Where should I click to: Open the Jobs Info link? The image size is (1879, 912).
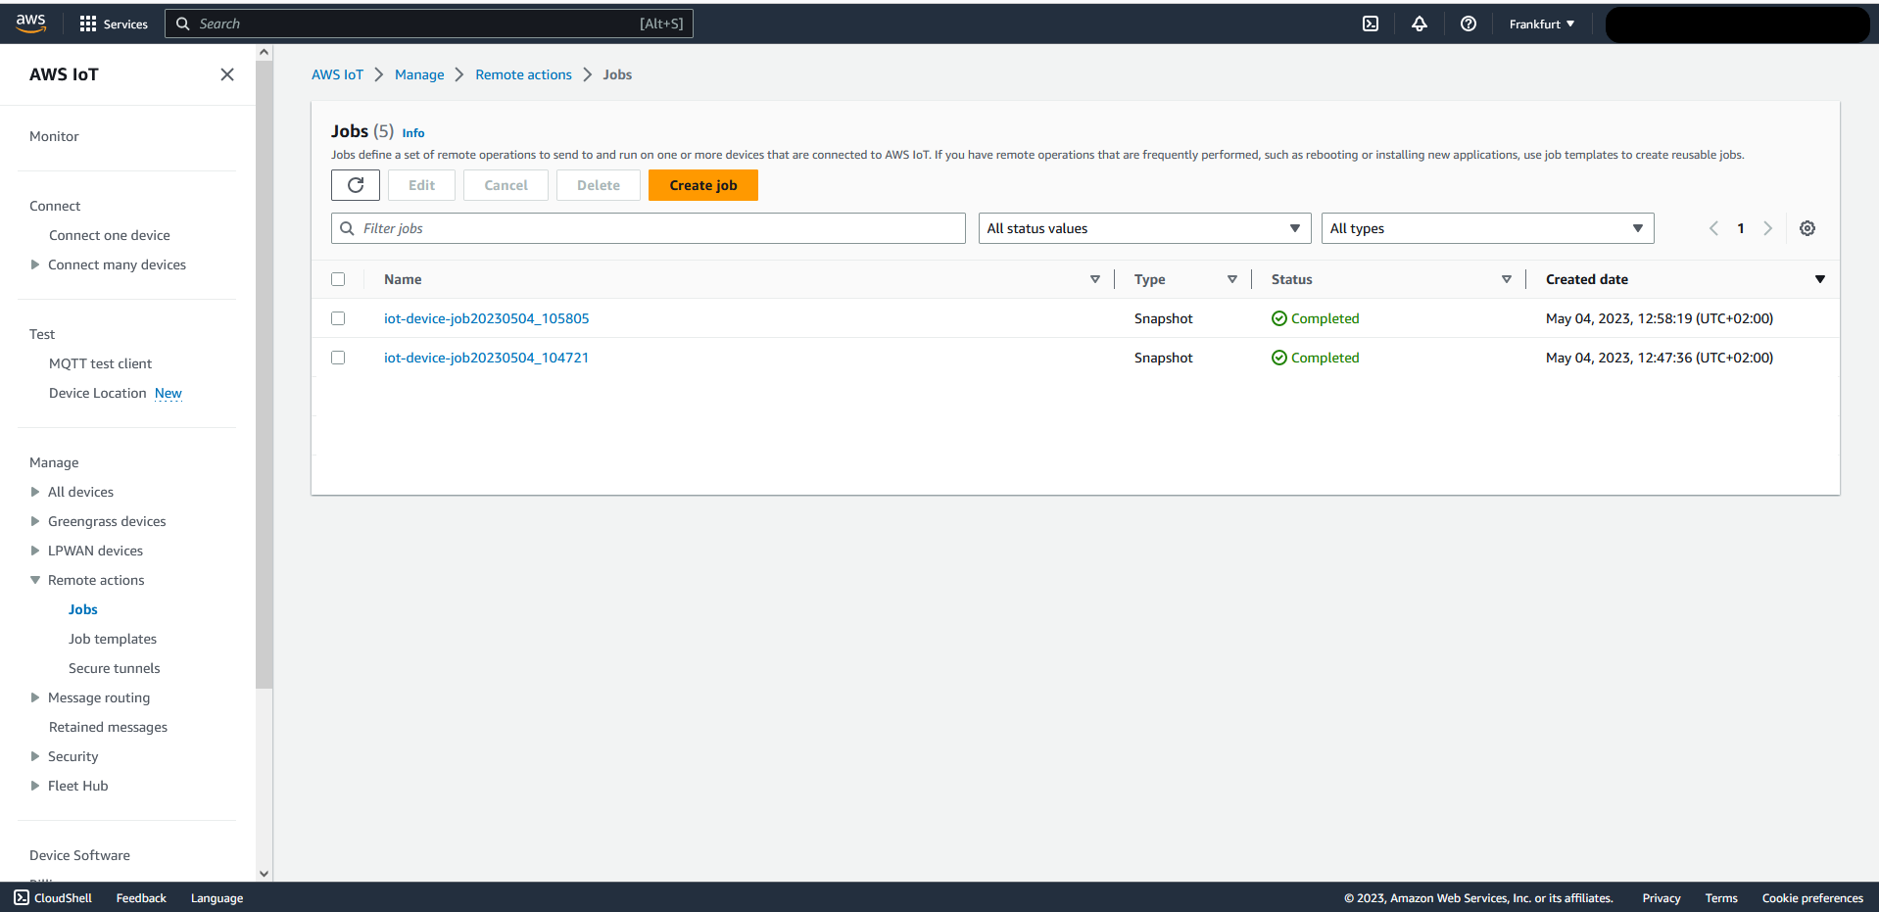[413, 133]
